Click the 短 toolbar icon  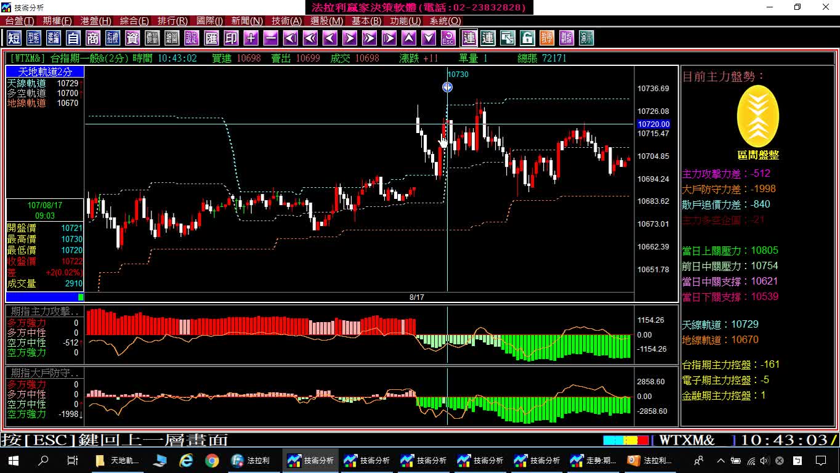[14, 38]
